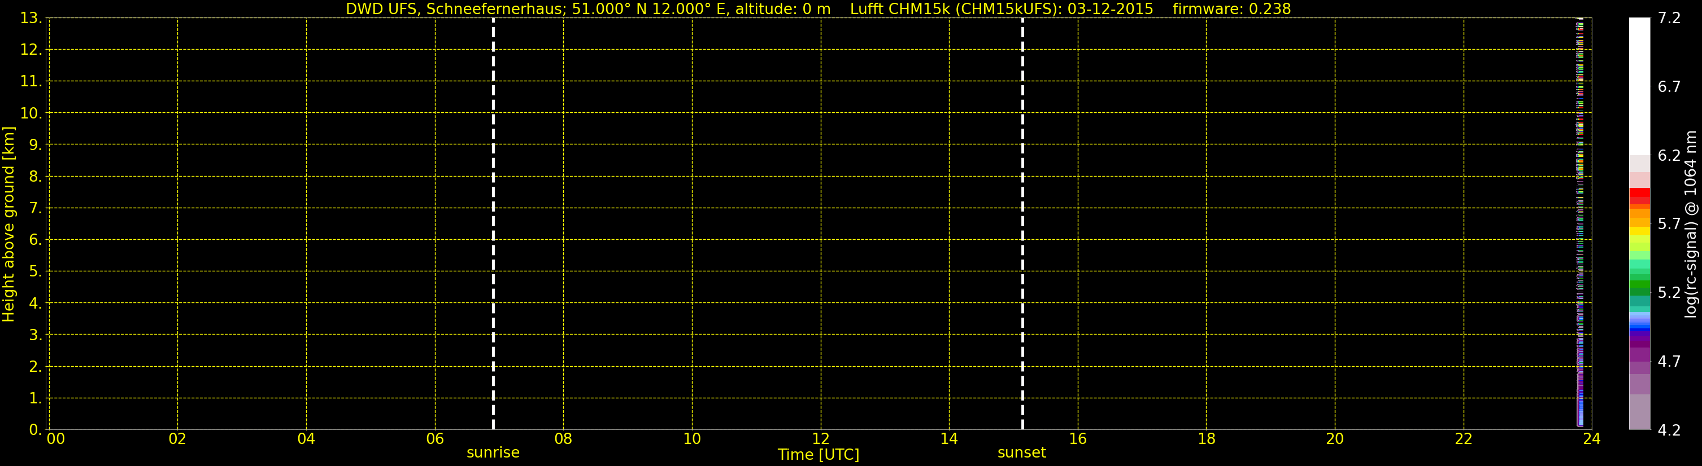This screenshot has width=1702, height=466.
Task: Click the height tick label '10.'
Action: tap(31, 113)
